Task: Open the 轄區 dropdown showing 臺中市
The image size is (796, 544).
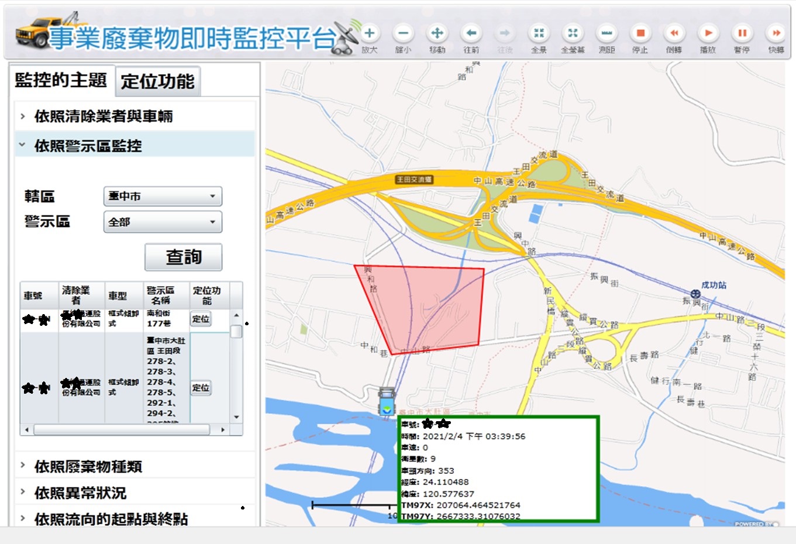Action: (163, 197)
